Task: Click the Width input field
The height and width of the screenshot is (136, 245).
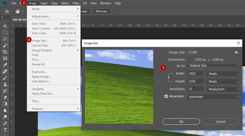Action: pyautogui.click(x=195, y=74)
